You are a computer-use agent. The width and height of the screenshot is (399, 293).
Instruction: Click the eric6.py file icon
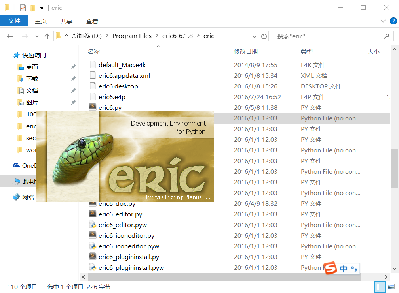(93, 107)
